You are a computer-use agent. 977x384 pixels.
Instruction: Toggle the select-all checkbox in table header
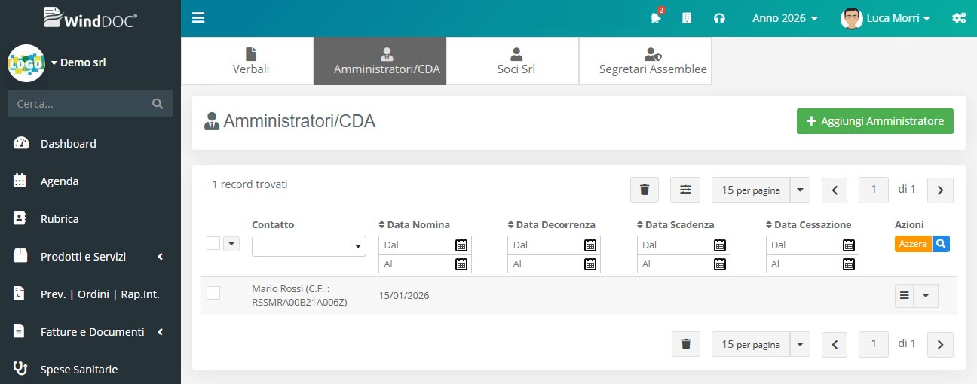click(x=213, y=243)
